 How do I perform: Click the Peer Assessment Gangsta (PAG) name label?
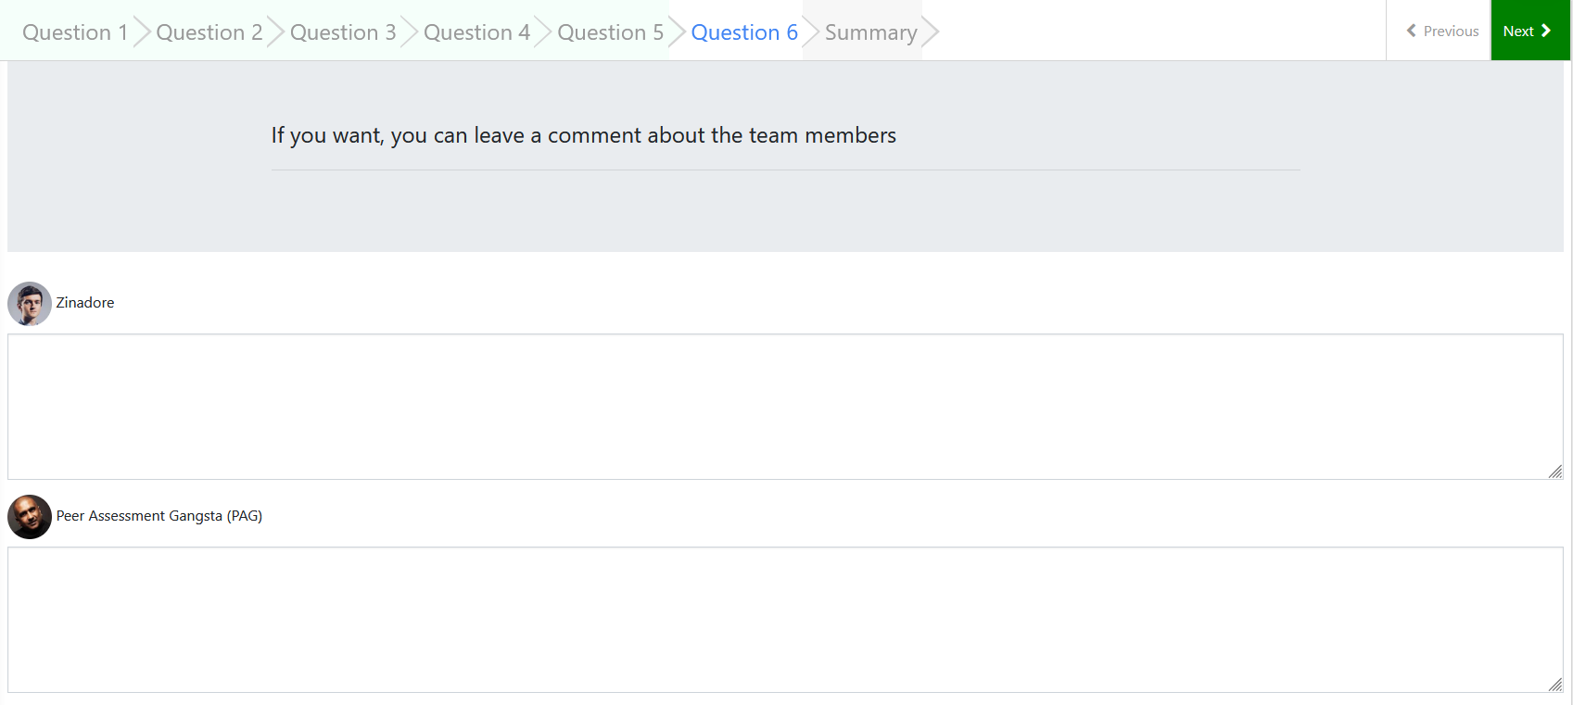tap(159, 516)
